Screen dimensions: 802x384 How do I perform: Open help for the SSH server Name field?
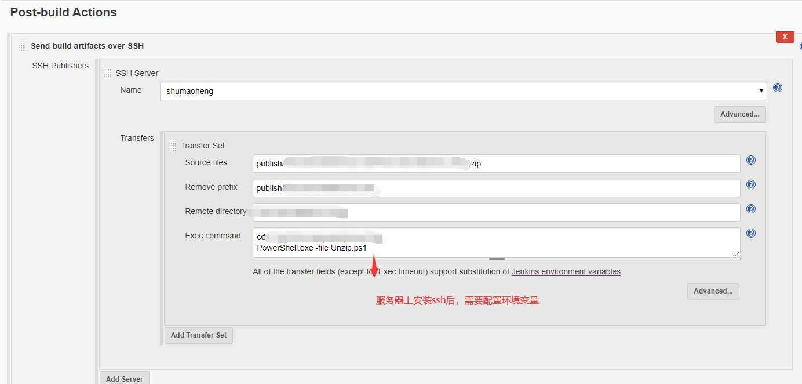pos(778,88)
